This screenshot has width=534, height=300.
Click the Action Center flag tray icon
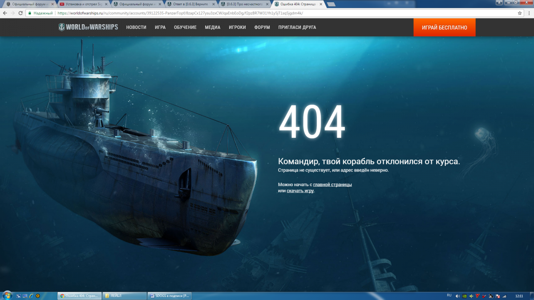point(497,296)
